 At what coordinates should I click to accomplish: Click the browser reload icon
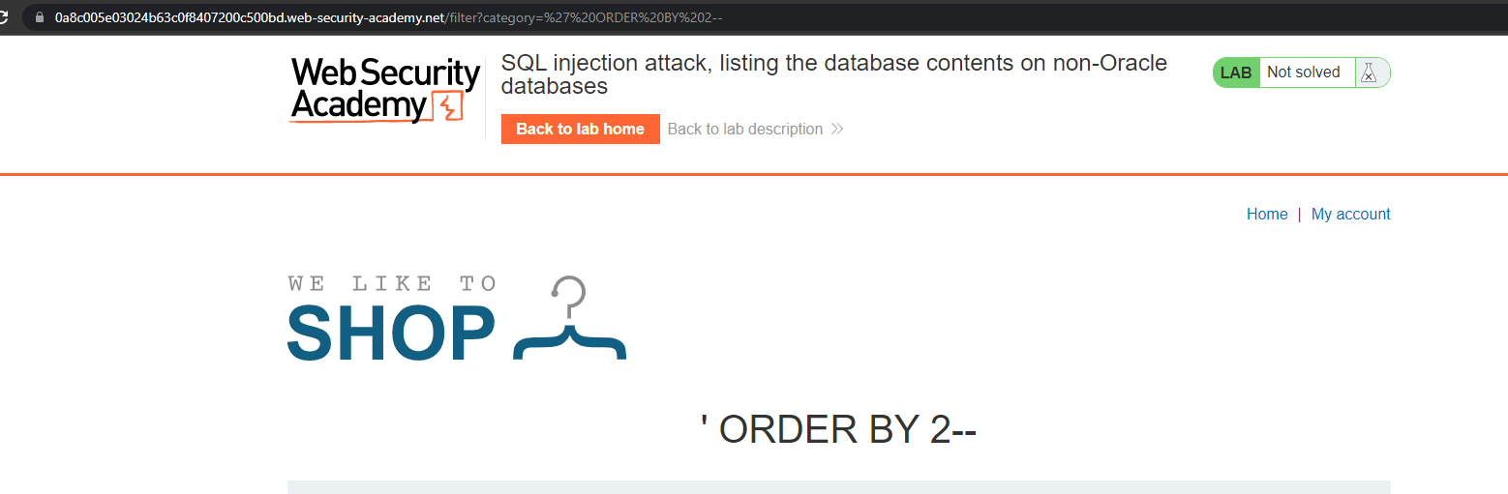coord(4,17)
